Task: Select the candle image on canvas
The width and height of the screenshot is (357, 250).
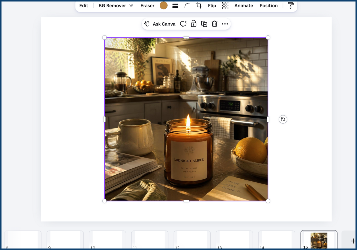Action: [x=186, y=119]
